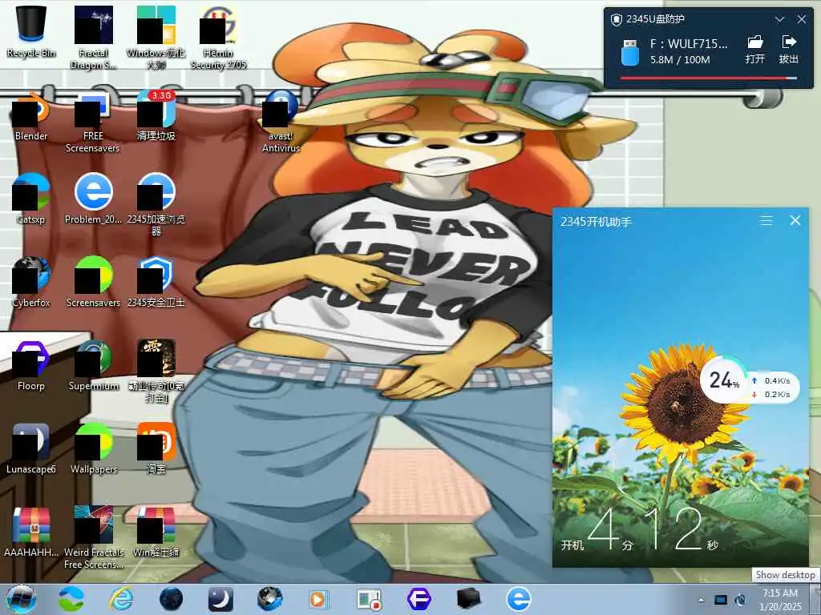Open Windows Media Player taskbar icon

[x=317, y=599]
